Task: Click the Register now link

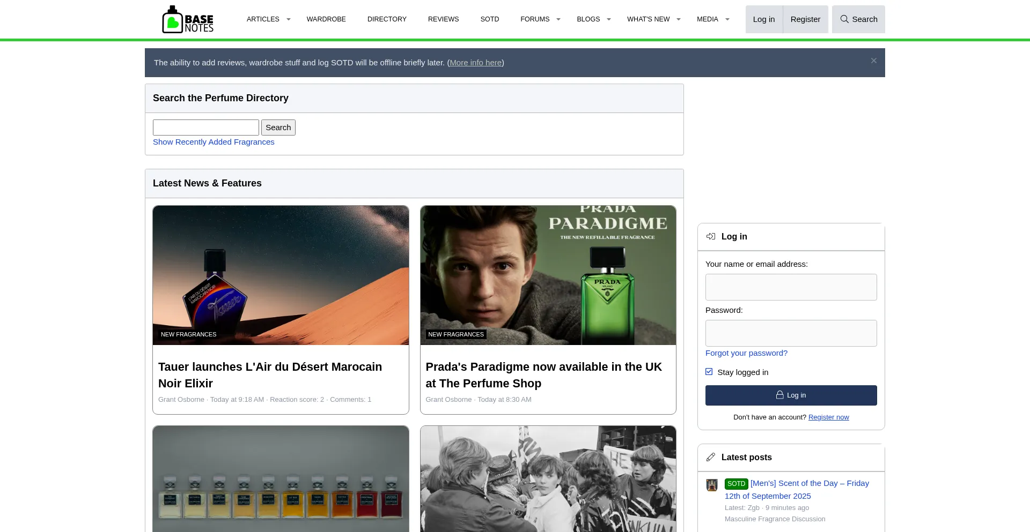Action: (829, 417)
